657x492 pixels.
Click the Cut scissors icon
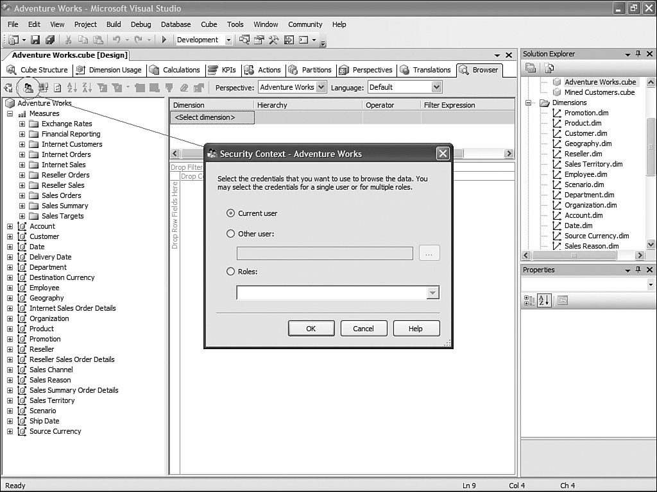tap(68, 40)
